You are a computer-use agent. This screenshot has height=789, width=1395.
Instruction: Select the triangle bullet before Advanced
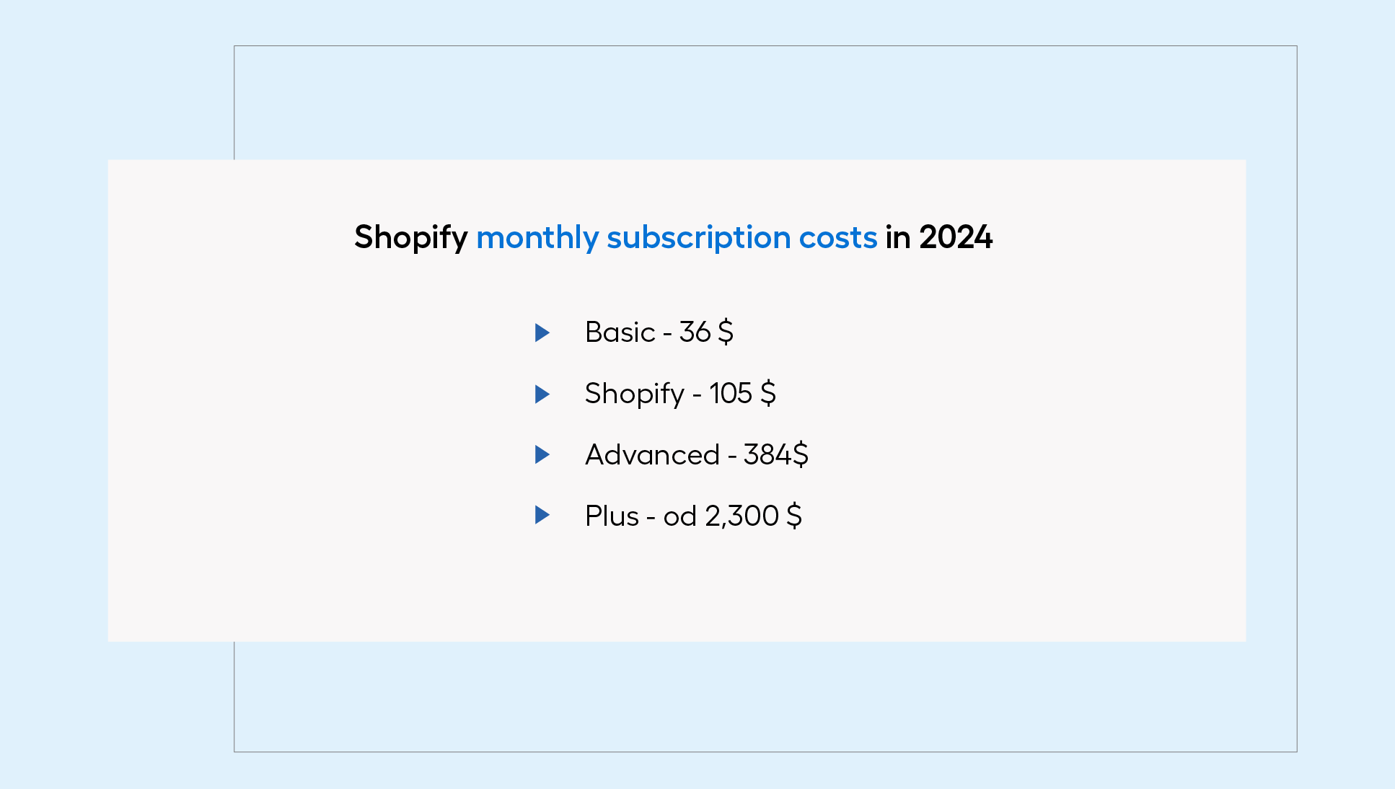(x=542, y=454)
